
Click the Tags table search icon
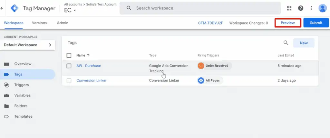[x=286, y=43]
